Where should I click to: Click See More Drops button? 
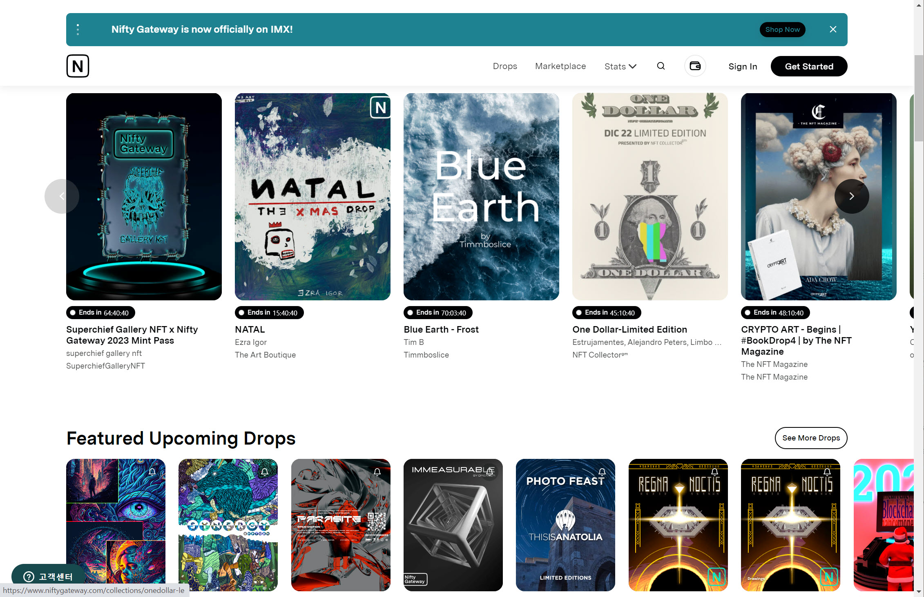[x=811, y=438]
